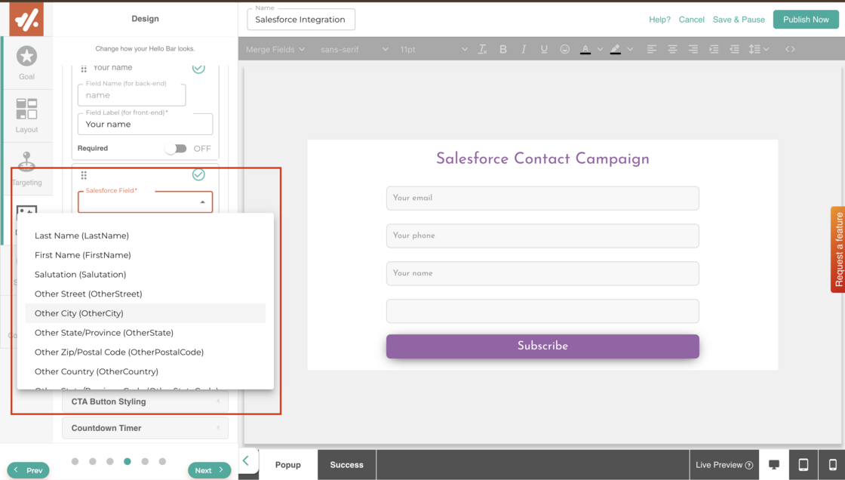The height and width of the screenshot is (480, 845).
Task: Align text center
Action: (672, 49)
